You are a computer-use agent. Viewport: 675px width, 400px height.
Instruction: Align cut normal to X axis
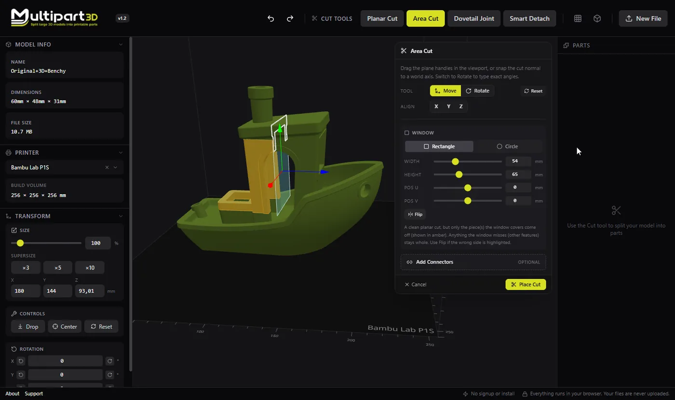click(436, 107)
